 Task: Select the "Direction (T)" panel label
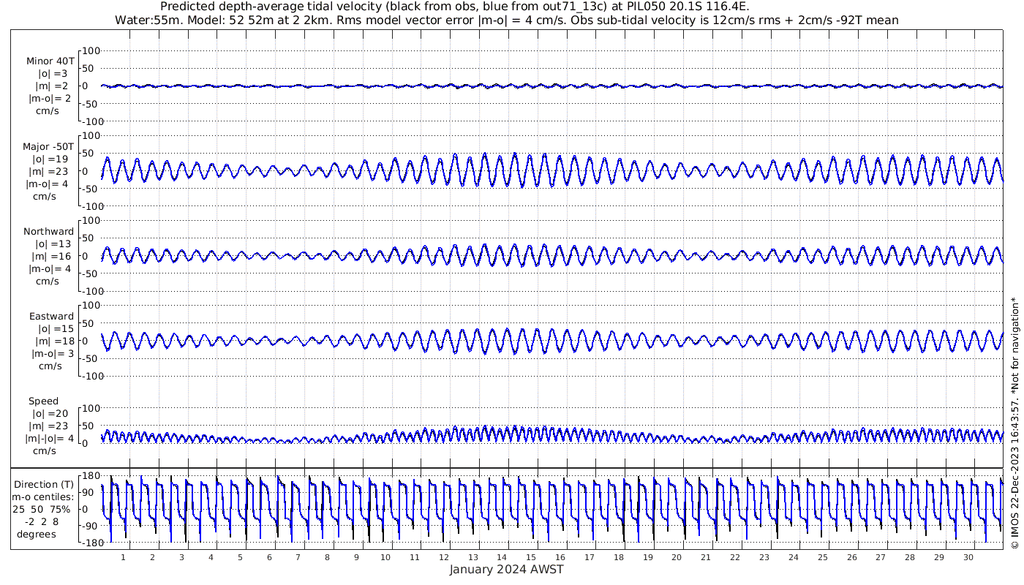point(45,485)
